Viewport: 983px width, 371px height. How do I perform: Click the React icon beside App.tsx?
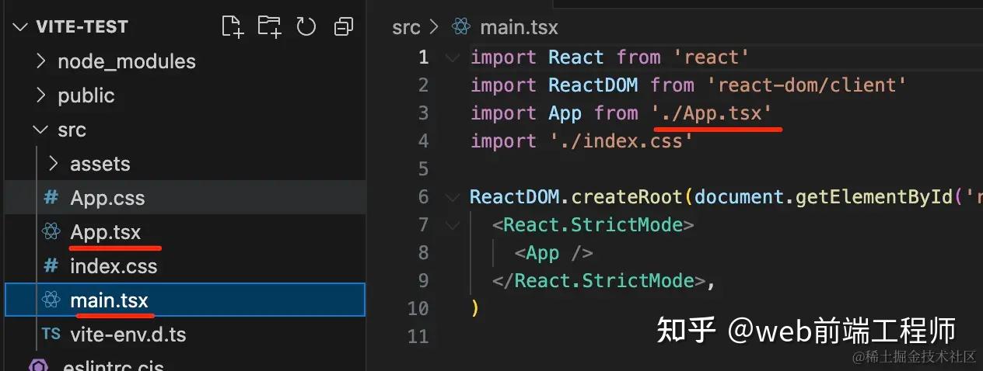coord(51,232)
